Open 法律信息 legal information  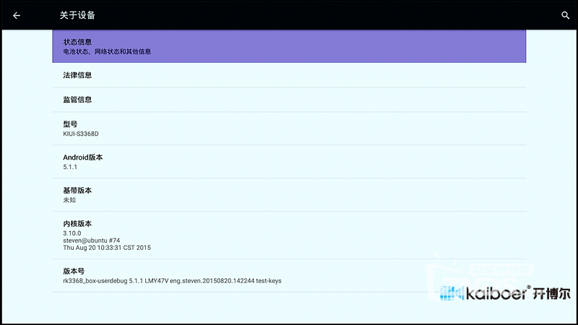tap(77, 75)
